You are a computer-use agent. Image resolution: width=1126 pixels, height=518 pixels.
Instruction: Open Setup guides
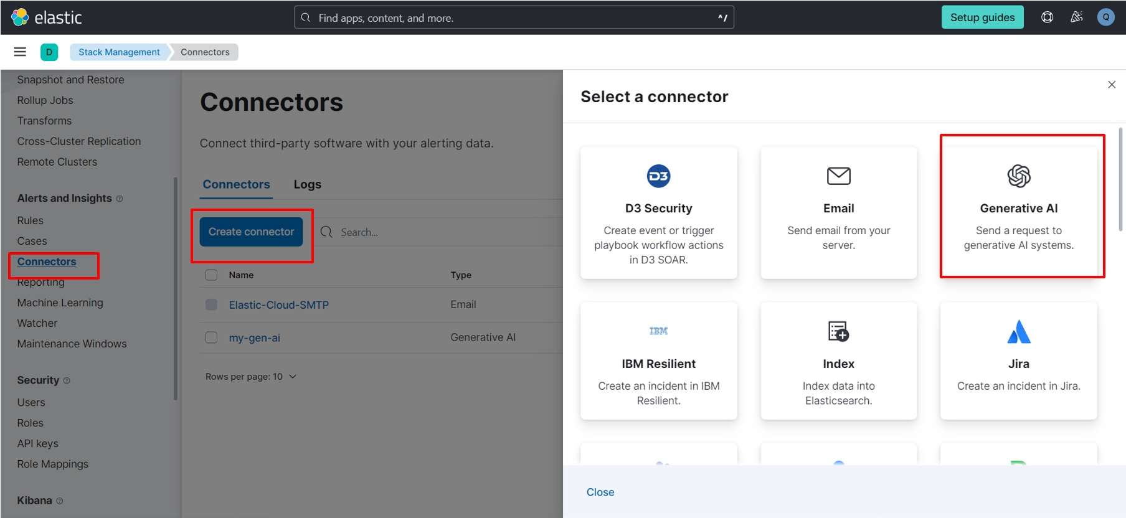tap(982, 17)
